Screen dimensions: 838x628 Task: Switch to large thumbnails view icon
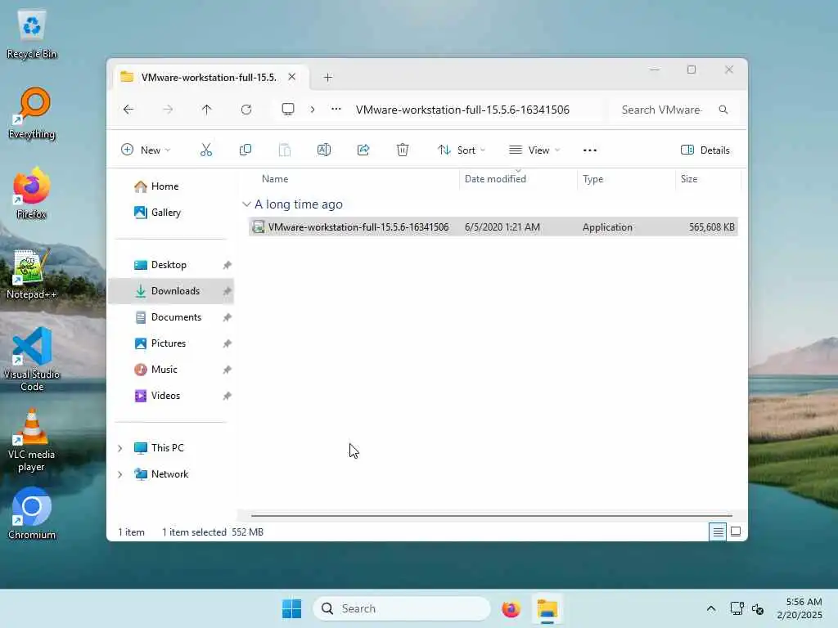736,532
